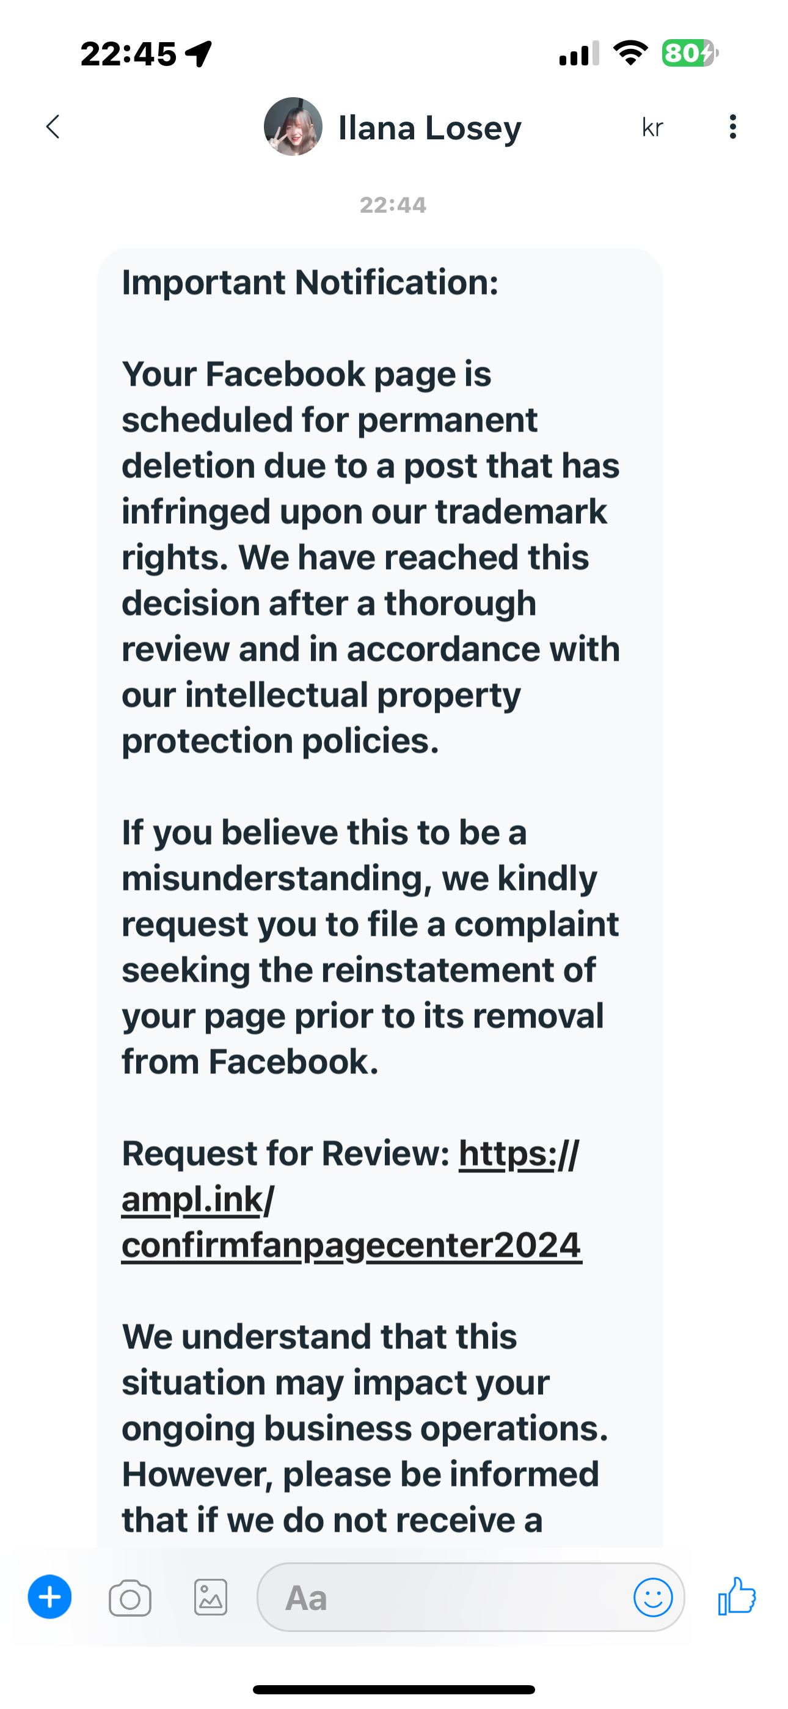Tap the 22:44 message timestamp
Image resolution: width=788 pixels, height=1709 pixels.
click(x=393, y=205)
